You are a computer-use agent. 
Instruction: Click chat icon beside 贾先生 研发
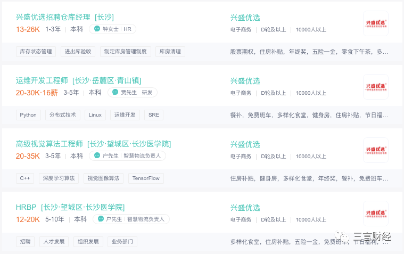(116, 92)
